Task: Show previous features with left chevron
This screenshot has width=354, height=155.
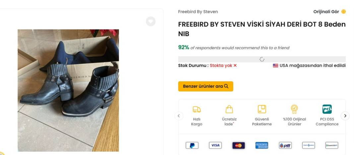Action: [x=179, y=116]
